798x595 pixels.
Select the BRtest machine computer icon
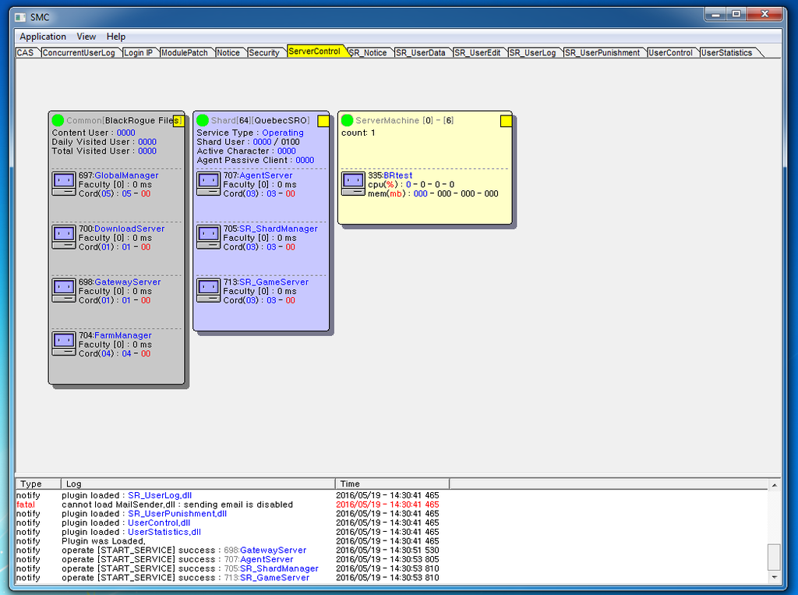tap(353, 184)
